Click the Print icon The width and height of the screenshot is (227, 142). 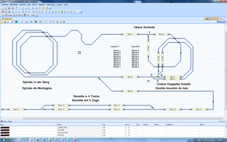[13, 8]
